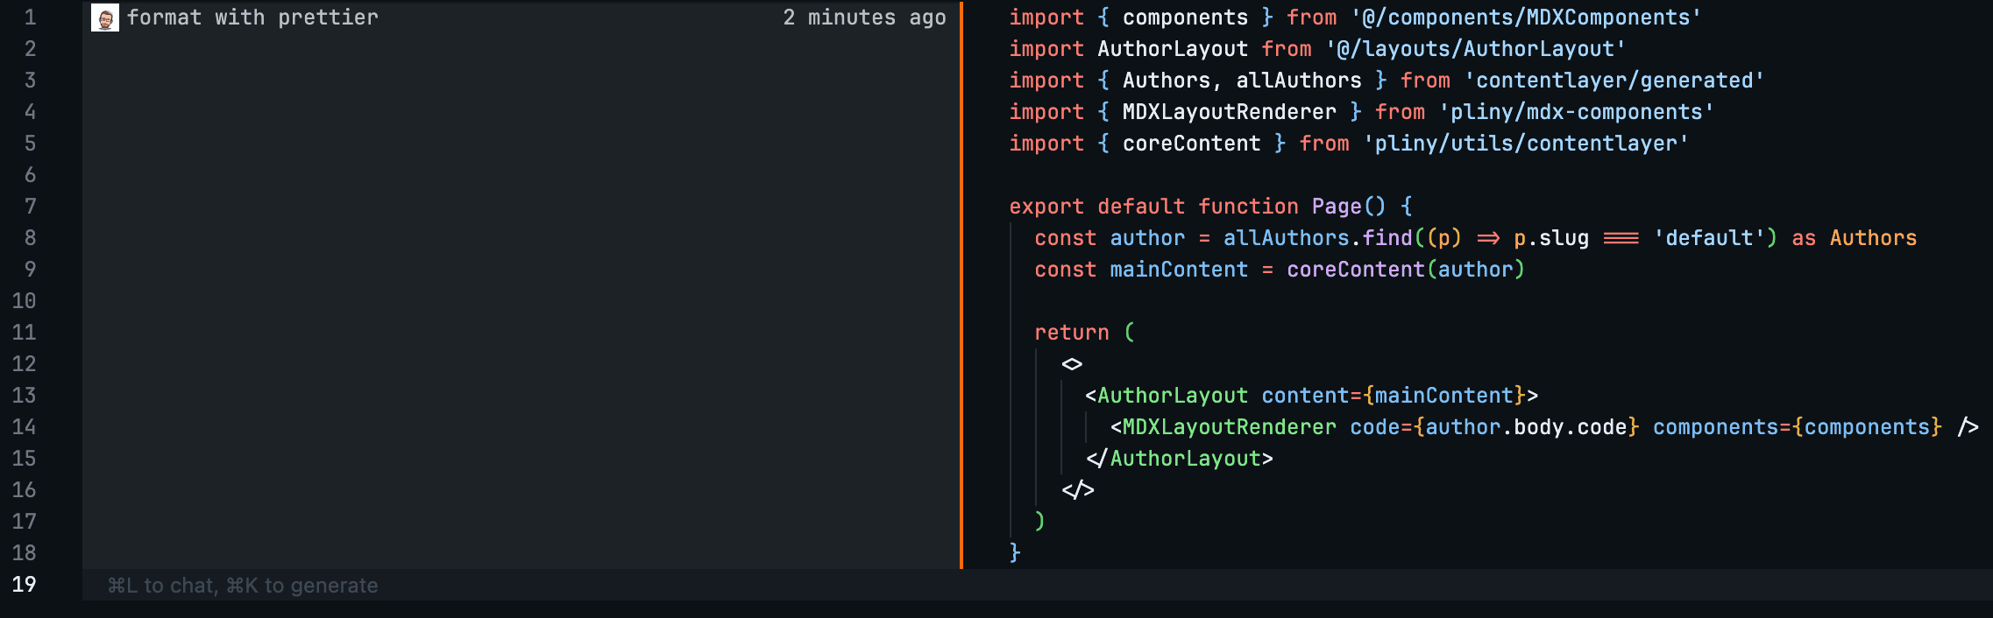The image size is (1993, 618).
Task: Click line number 1 in the gutter
Action: [x=30, y=18]
